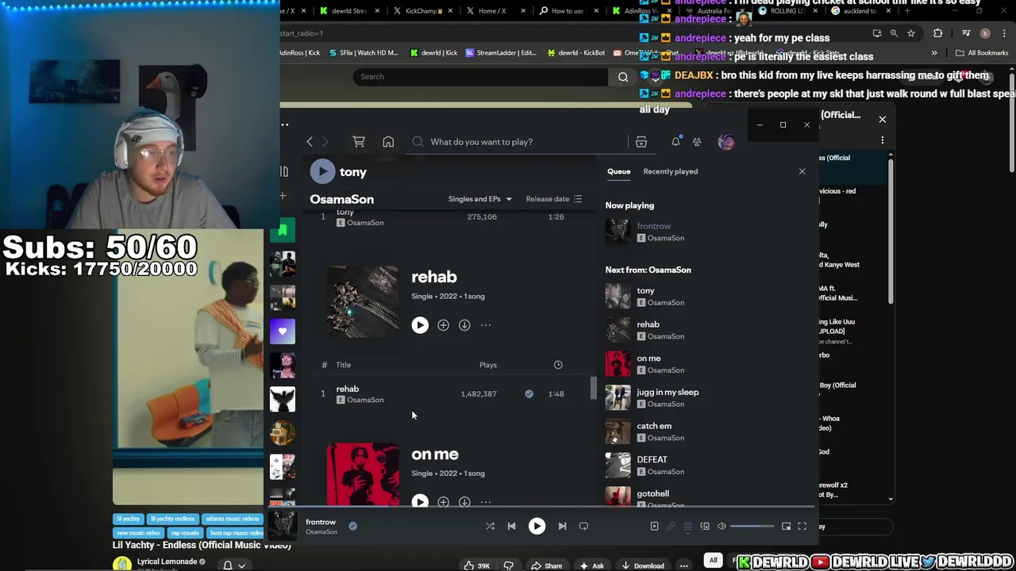This screenshot has height=571, width=1016.
Task: Open the Browse icon beside the search field
Action: click(x=641, y=142)
